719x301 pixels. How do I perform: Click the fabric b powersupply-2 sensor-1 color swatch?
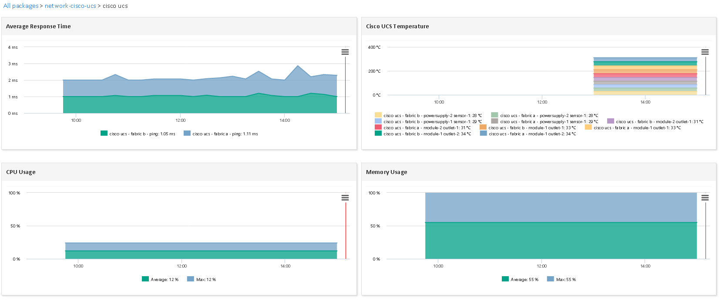(378, 115)
